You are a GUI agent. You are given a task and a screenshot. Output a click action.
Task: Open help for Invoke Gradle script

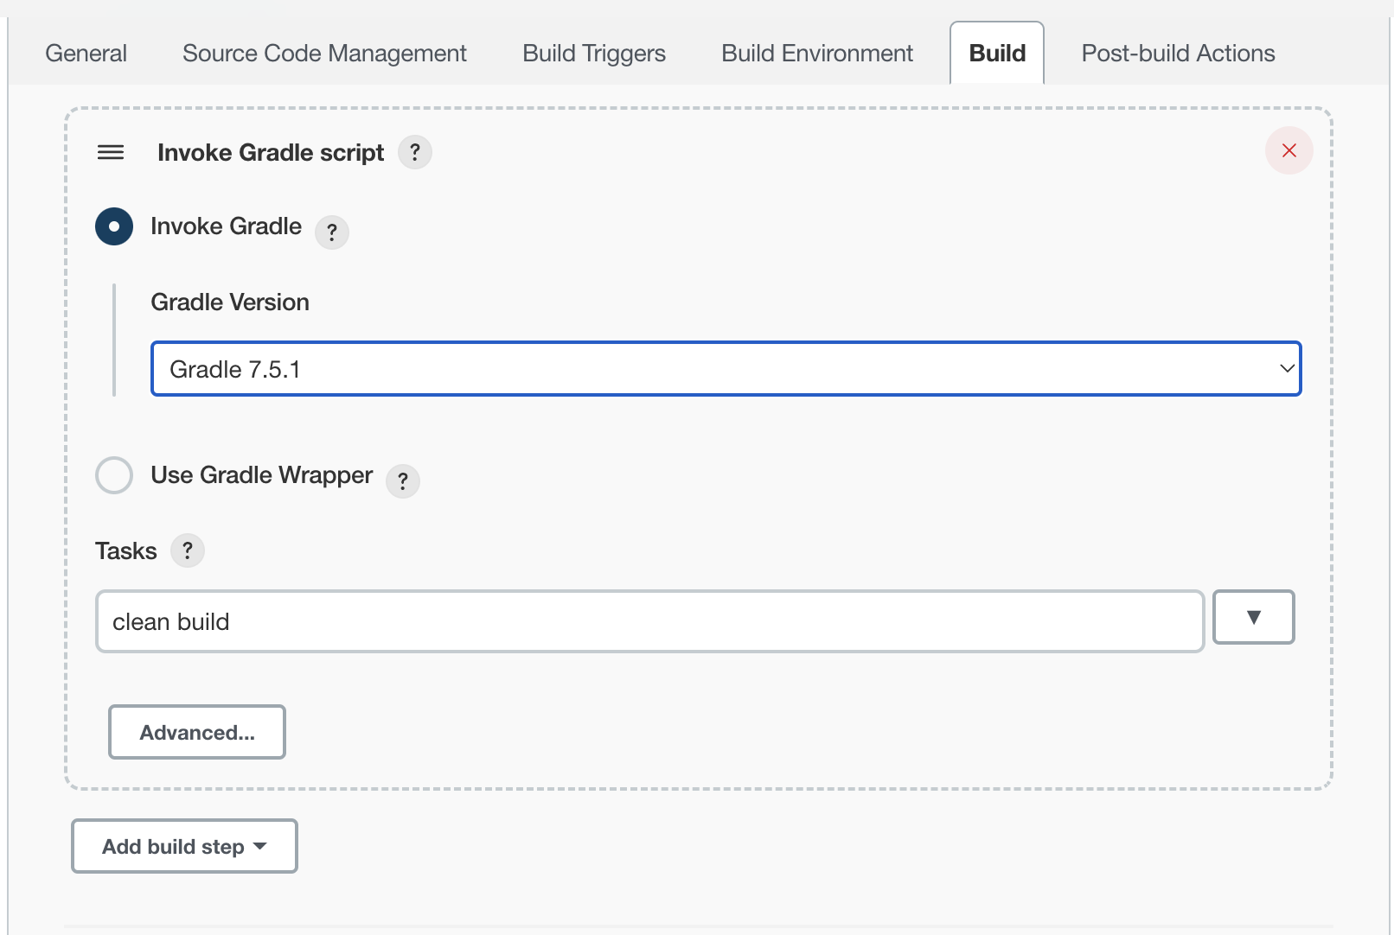pos(415,152)
